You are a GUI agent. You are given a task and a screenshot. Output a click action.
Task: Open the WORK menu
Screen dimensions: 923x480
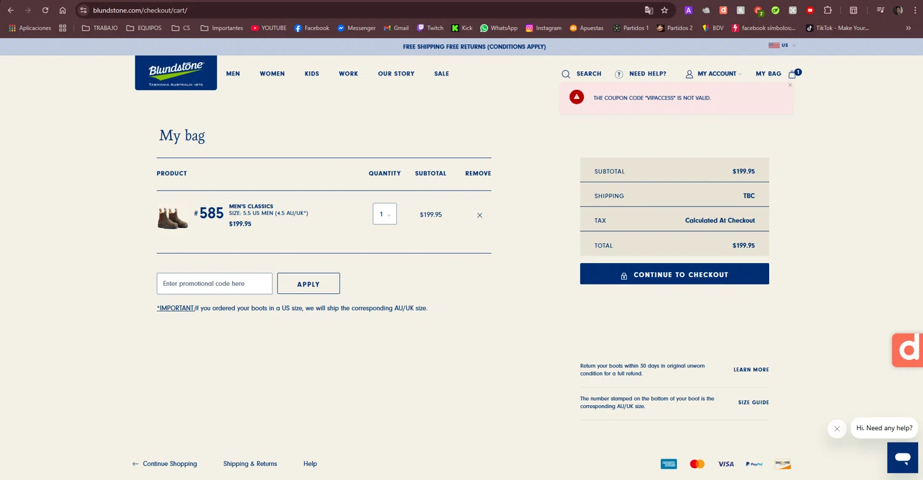tap(348, 74)
